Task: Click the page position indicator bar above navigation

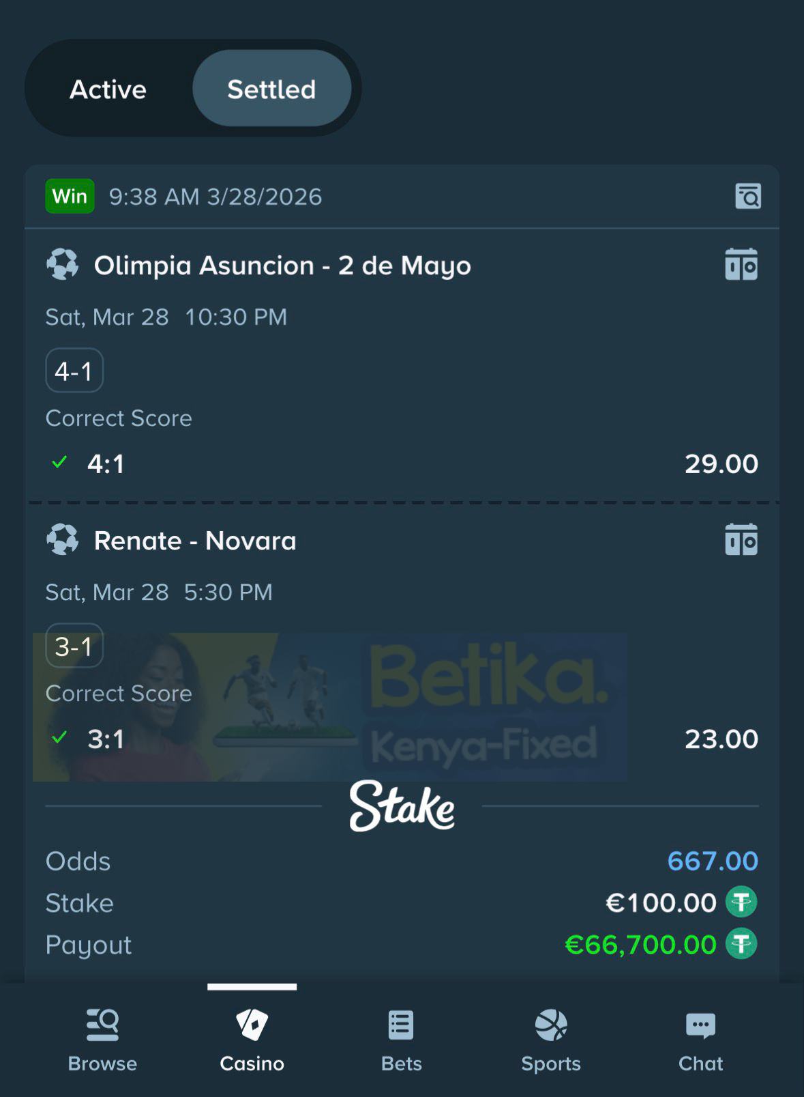Action: [252, 987]
